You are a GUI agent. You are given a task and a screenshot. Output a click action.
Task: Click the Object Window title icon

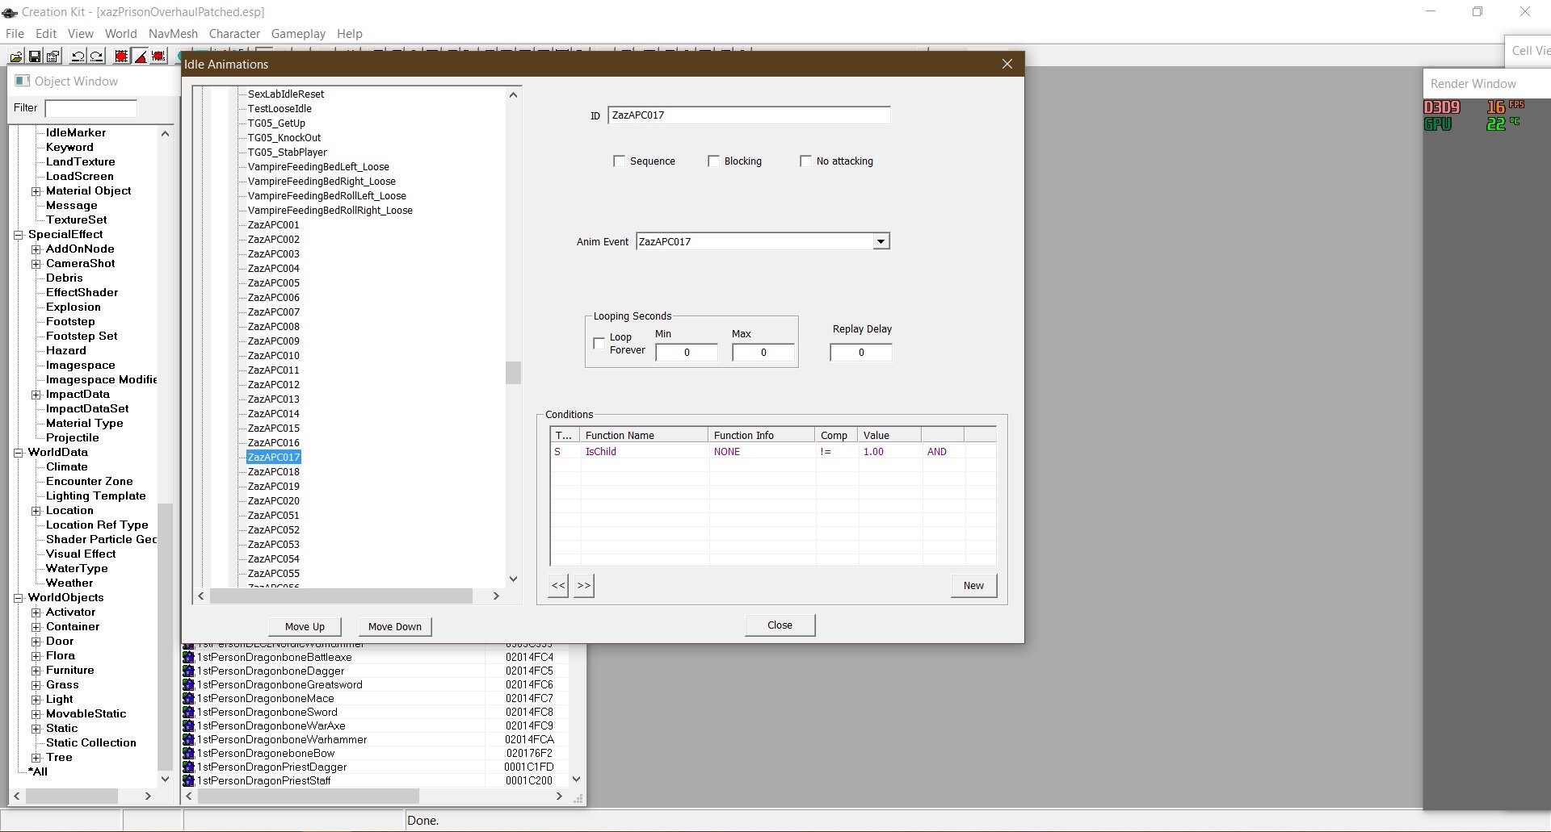tap(23, 81)
